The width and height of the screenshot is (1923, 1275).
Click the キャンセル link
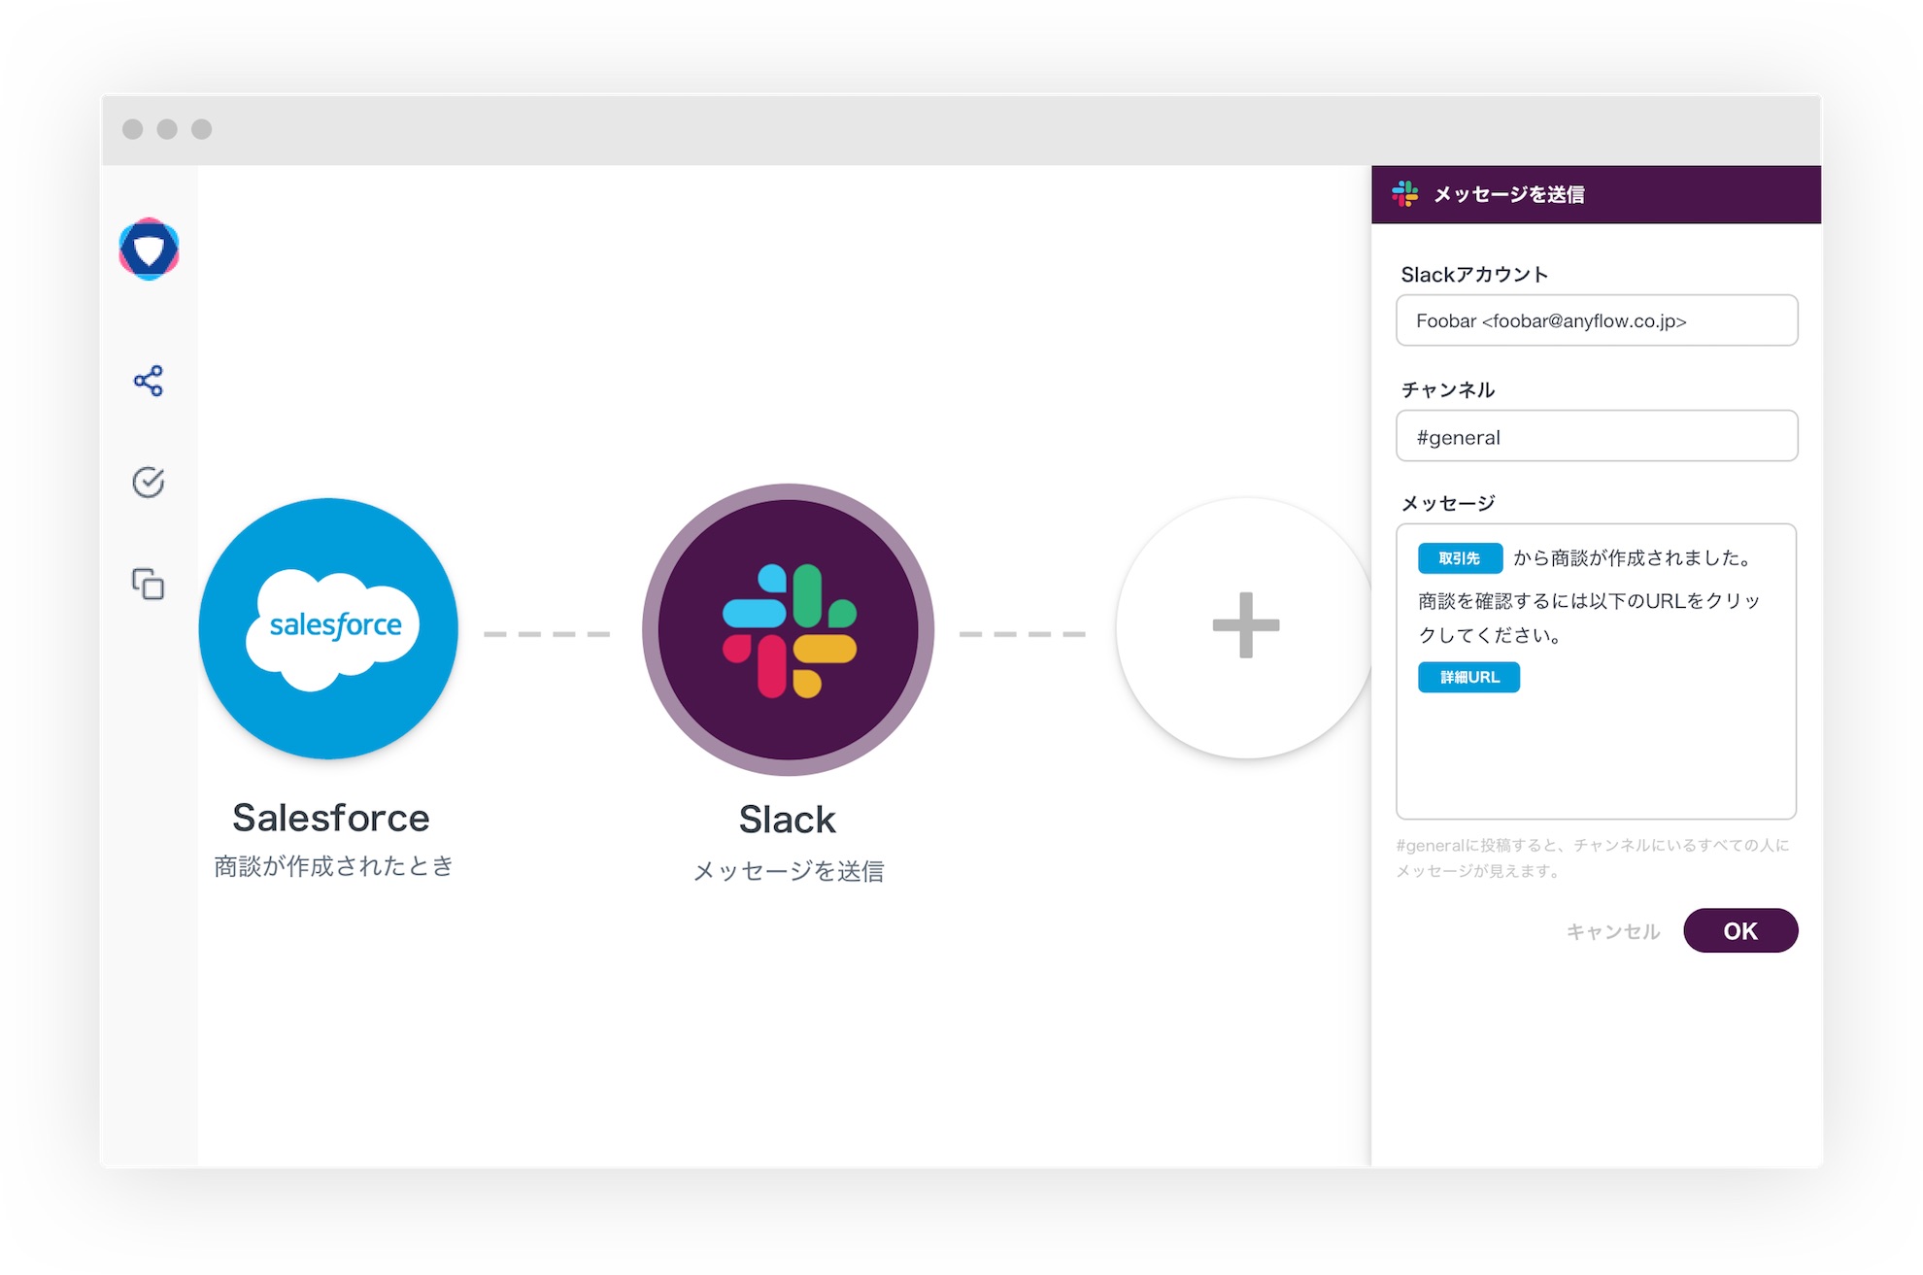(1612, 931)
